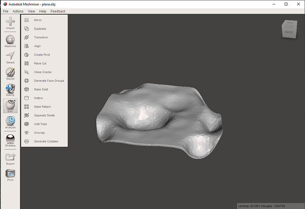Open the File menu

point(5,11)
